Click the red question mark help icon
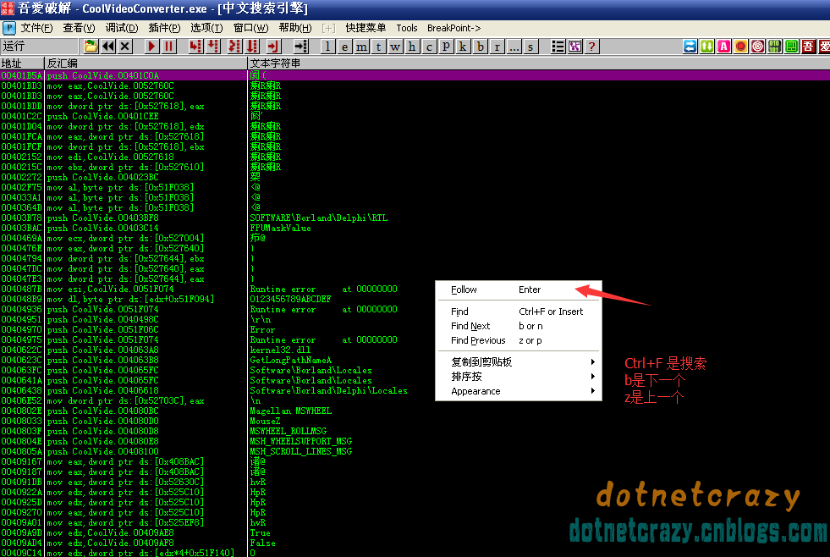Image resolution: width=830 pixels, height=557 pixels. coord(591,47)
